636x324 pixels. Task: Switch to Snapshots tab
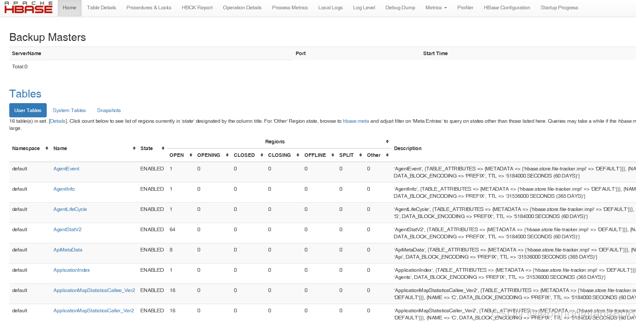(x=109, y=110)
